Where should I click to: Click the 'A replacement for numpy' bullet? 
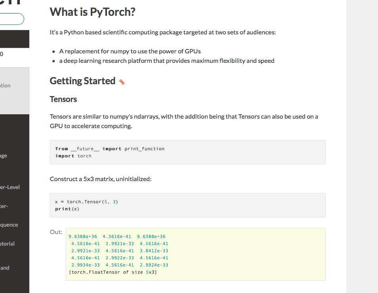[x=130, y=51]
